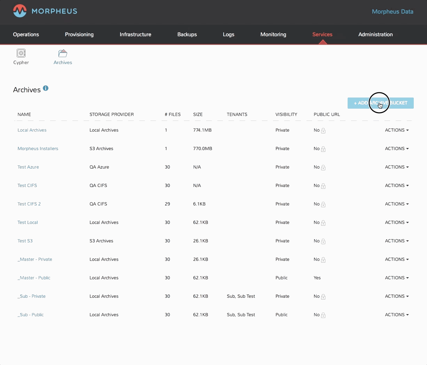Image resolution: width=427 pixels, height=365 pixels.
Task: Open the Archives folder icon
Action: [63, 53]
